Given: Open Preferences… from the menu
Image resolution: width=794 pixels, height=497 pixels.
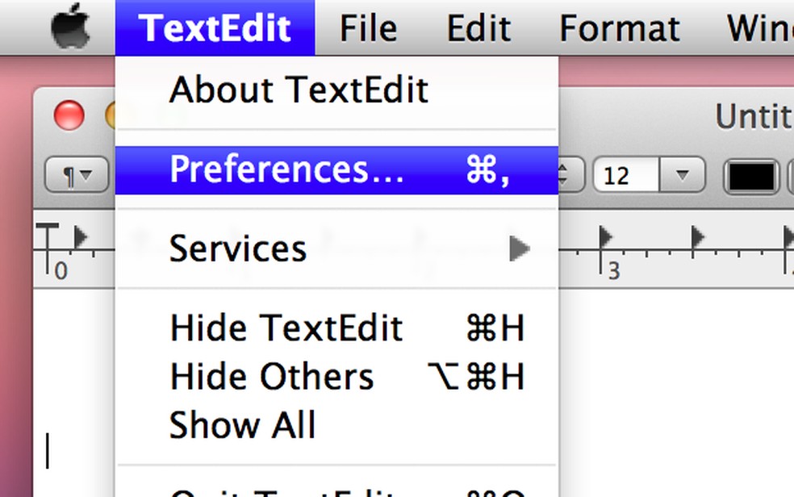Looking at the screenshot, I should coord(287,169).
